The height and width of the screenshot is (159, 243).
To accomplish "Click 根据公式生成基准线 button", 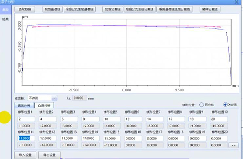I will click(79, 9).
